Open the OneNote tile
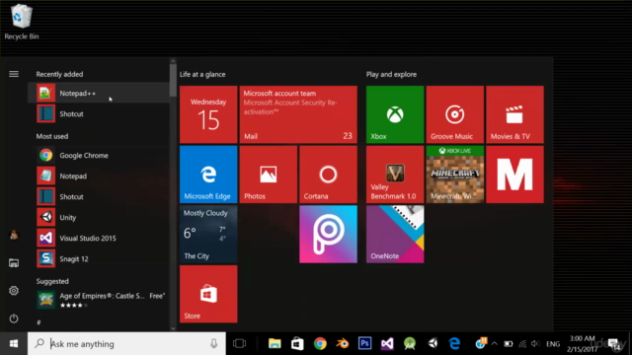Viewport: 632px width, 355px height. tap(395, 235)
